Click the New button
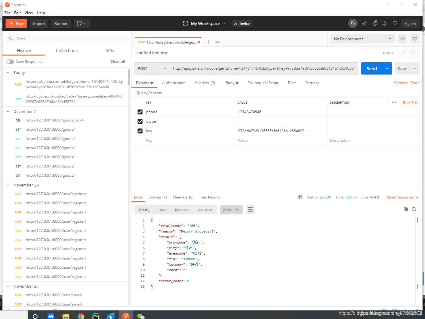The width and height of the screenshot is (425, 319). pos(17,23)
